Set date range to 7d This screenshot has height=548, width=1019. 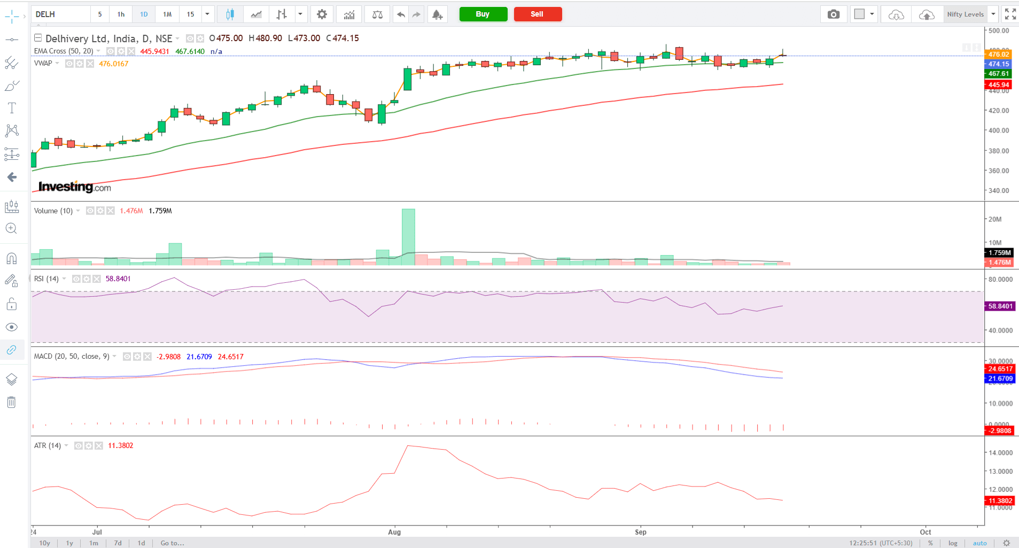click(x=118, y=543)
